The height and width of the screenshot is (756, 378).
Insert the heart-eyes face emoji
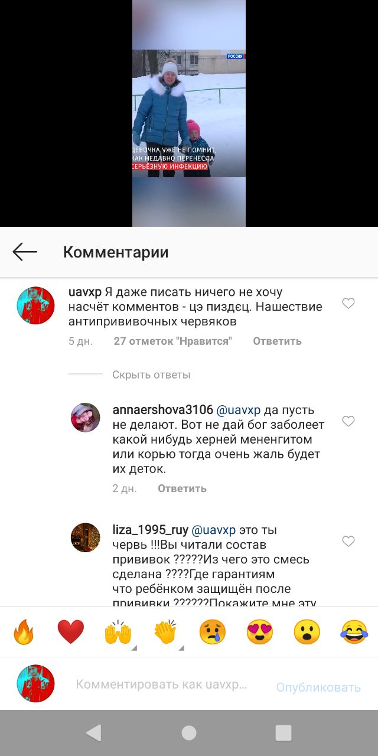click(x=260, y=632)
